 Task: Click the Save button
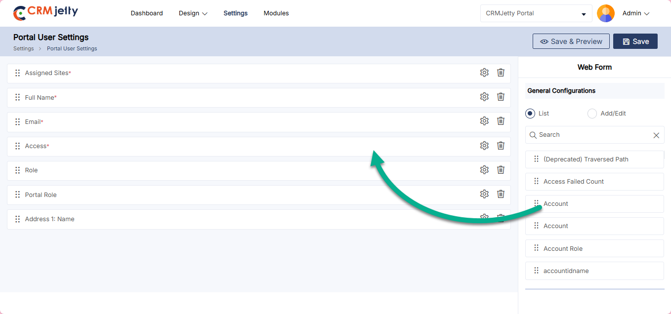(635, 41)
